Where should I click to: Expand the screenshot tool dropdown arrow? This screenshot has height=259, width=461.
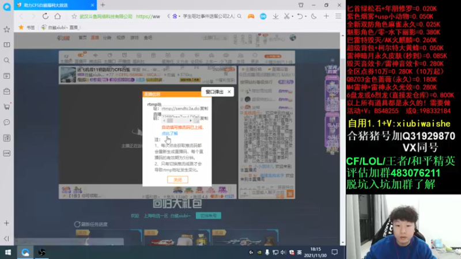click(293, 17)
